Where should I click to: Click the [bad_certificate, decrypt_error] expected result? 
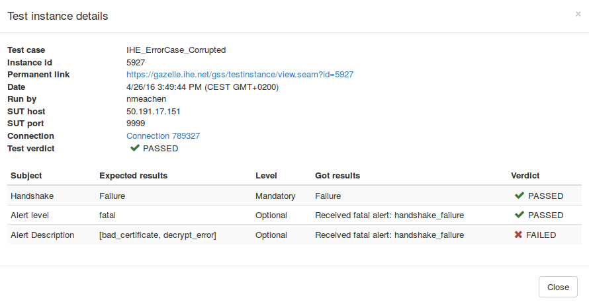pyautogui.click(x=158, y=235)
